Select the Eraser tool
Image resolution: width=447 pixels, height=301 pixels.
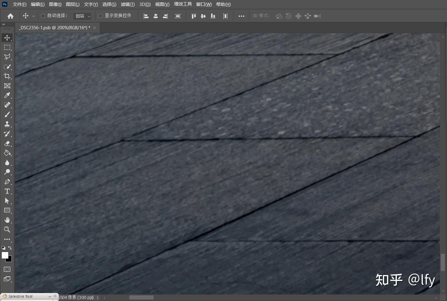pos(7,143)
